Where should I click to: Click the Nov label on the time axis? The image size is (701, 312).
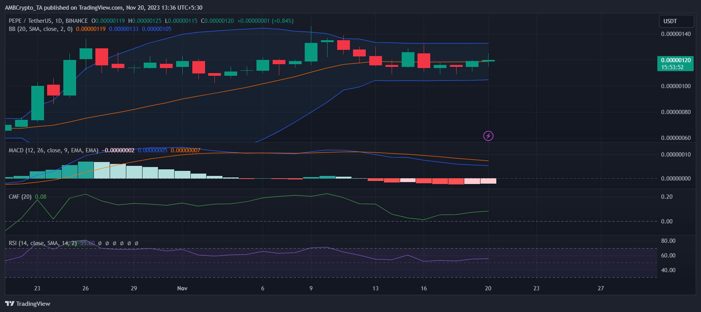tap(182, 288)
